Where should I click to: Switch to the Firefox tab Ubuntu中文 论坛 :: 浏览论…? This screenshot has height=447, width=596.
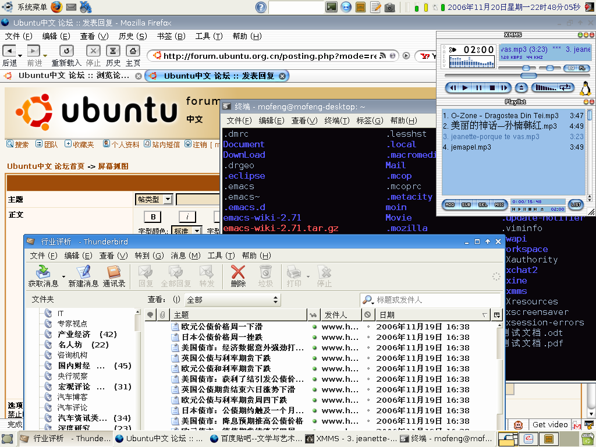coord(72,76)
